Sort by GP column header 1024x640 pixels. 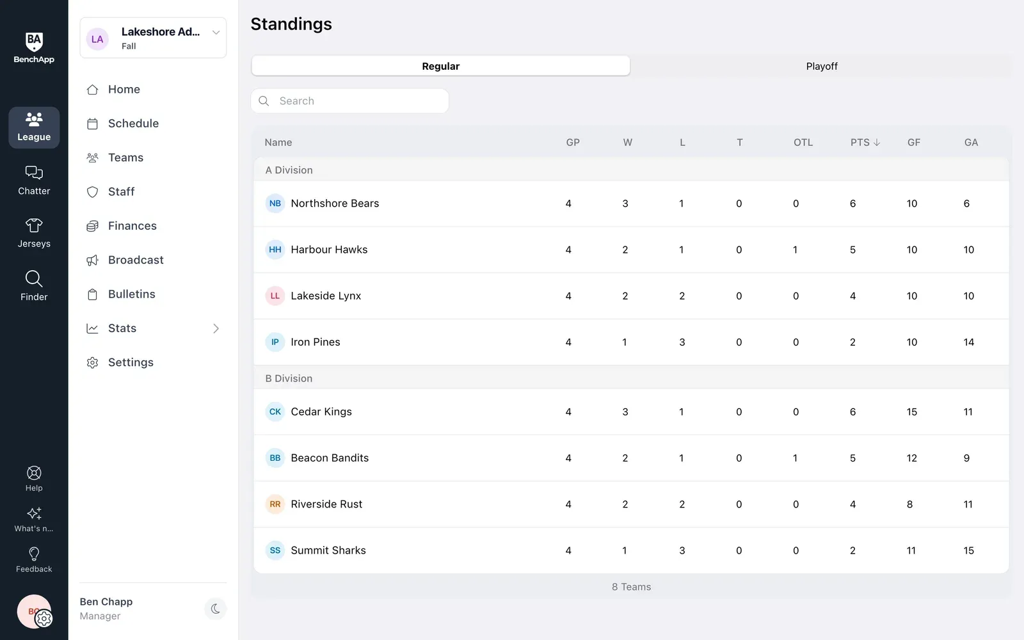click(573, 143)
